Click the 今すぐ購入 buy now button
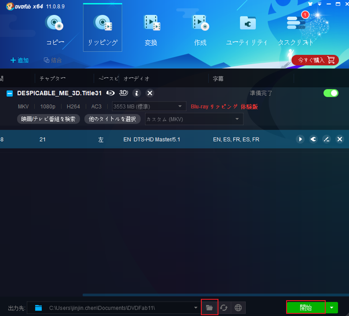The width and height of the screenshot is (349, 316). point(315,60)
